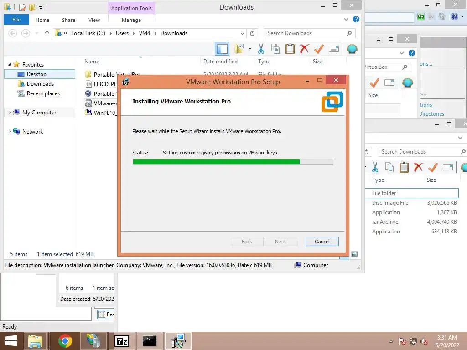This screenshot has width=467, height=350.
Task: Select Desktop in the navigation pane
Action: click(x=40, y=74)
